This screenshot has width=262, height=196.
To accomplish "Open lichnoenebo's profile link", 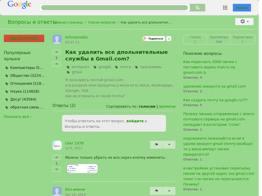I will pos(76,37).
